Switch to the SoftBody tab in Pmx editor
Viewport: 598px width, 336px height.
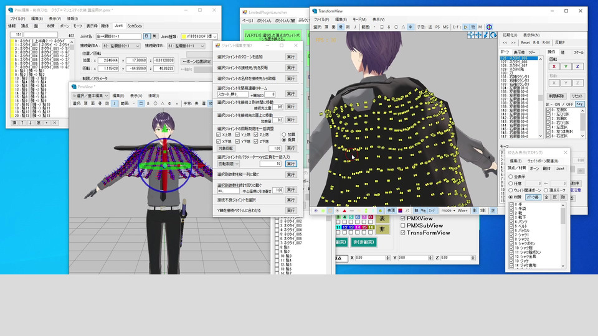[x=135, y=26]
